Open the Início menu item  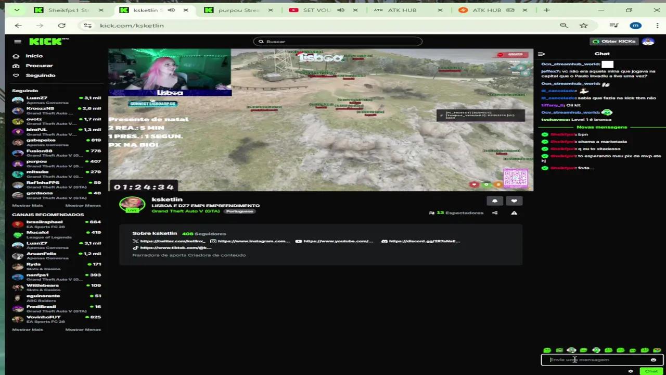(34, 56)
